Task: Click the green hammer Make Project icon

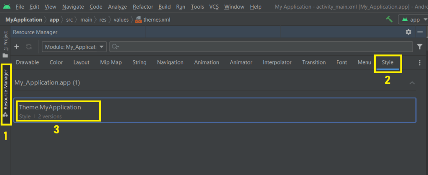Action: [389, 20]
